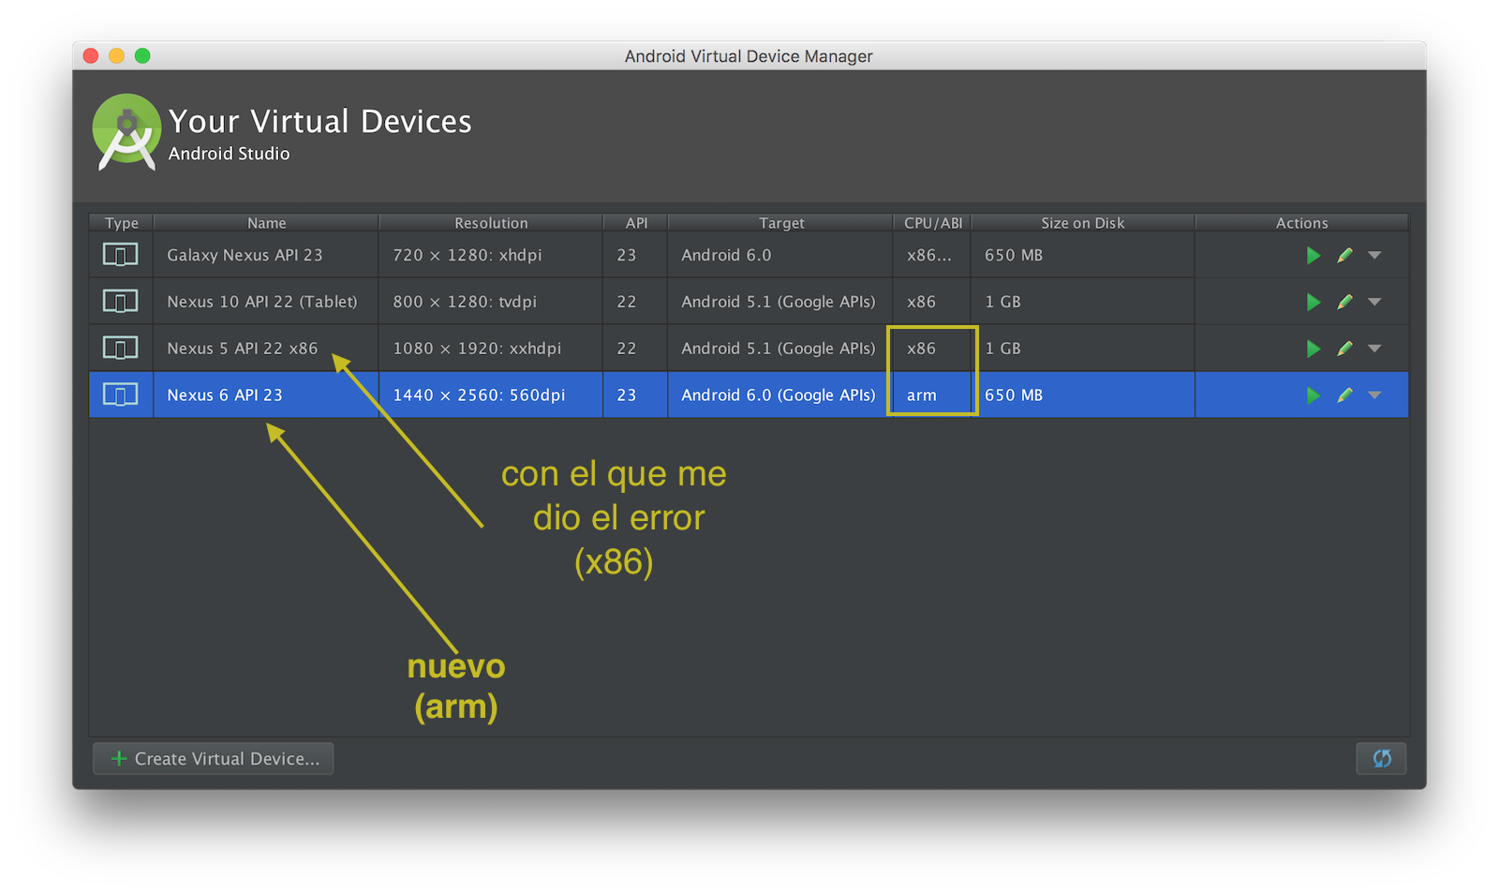The image size is (1499, 893).
Task: Click the Android 6.0 target of Galaxy Nexus
Action: tap(780, 255)
